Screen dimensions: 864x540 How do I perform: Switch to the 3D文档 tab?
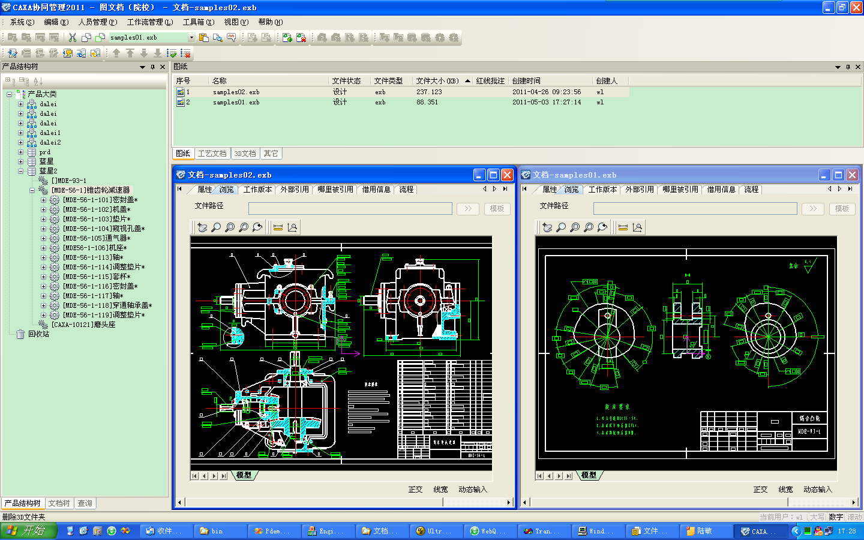click(245, 154)
